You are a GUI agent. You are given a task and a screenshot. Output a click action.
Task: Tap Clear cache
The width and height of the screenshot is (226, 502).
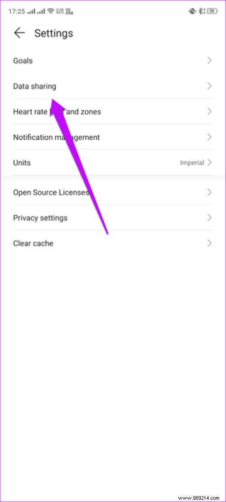[x=113, y=243]
